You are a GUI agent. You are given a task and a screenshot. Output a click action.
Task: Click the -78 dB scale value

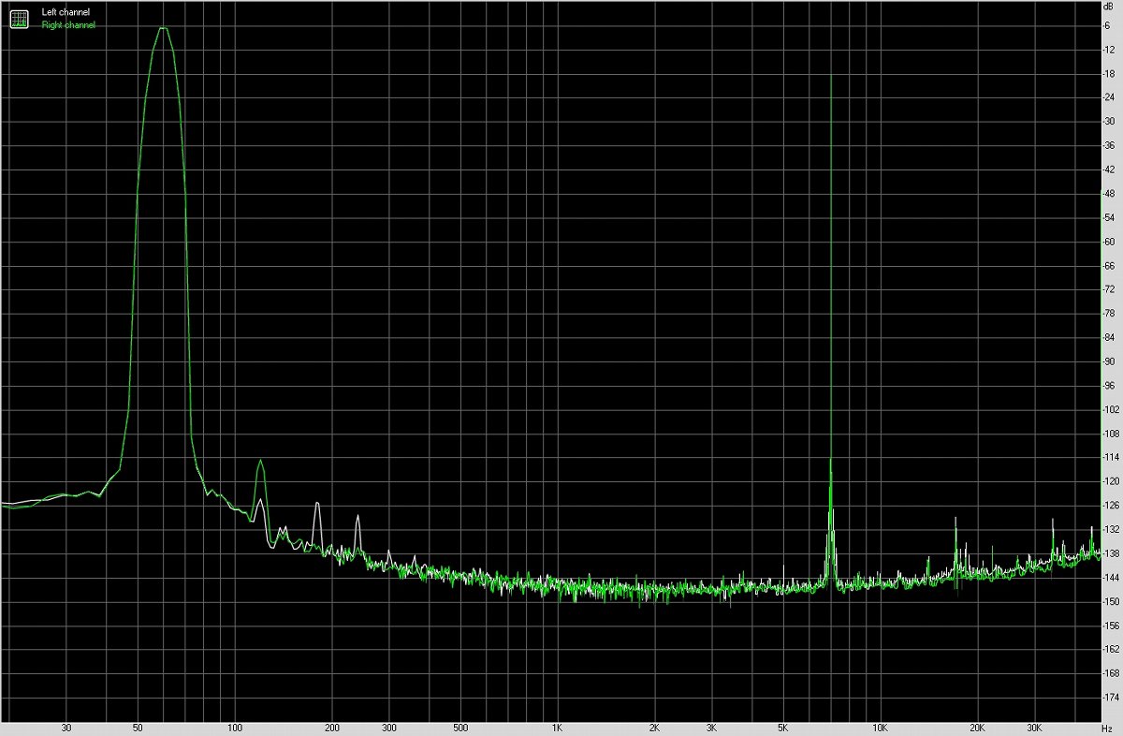(x=1110, y=313)
